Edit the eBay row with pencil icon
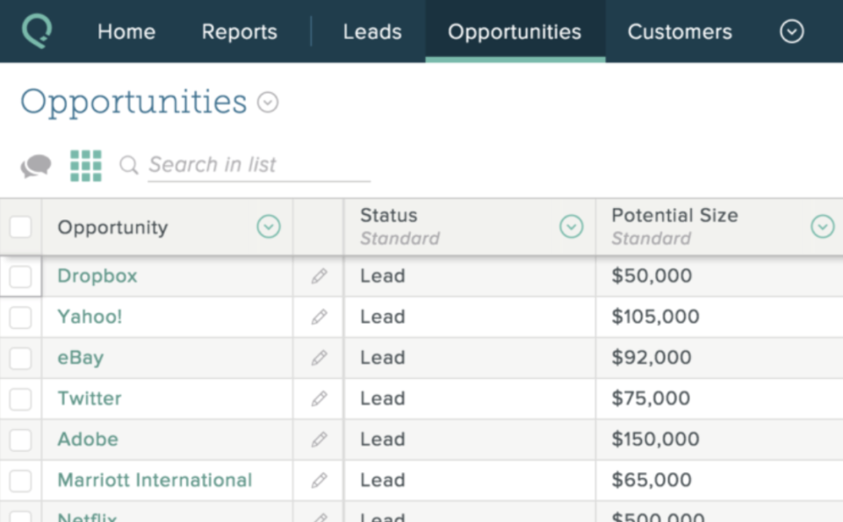 click(x=319, y=358)
